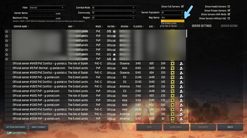Click the player icon for server #6201

(181, 96)
